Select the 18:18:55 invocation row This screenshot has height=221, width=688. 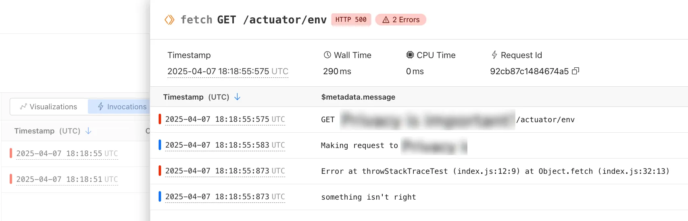point(67,154)
